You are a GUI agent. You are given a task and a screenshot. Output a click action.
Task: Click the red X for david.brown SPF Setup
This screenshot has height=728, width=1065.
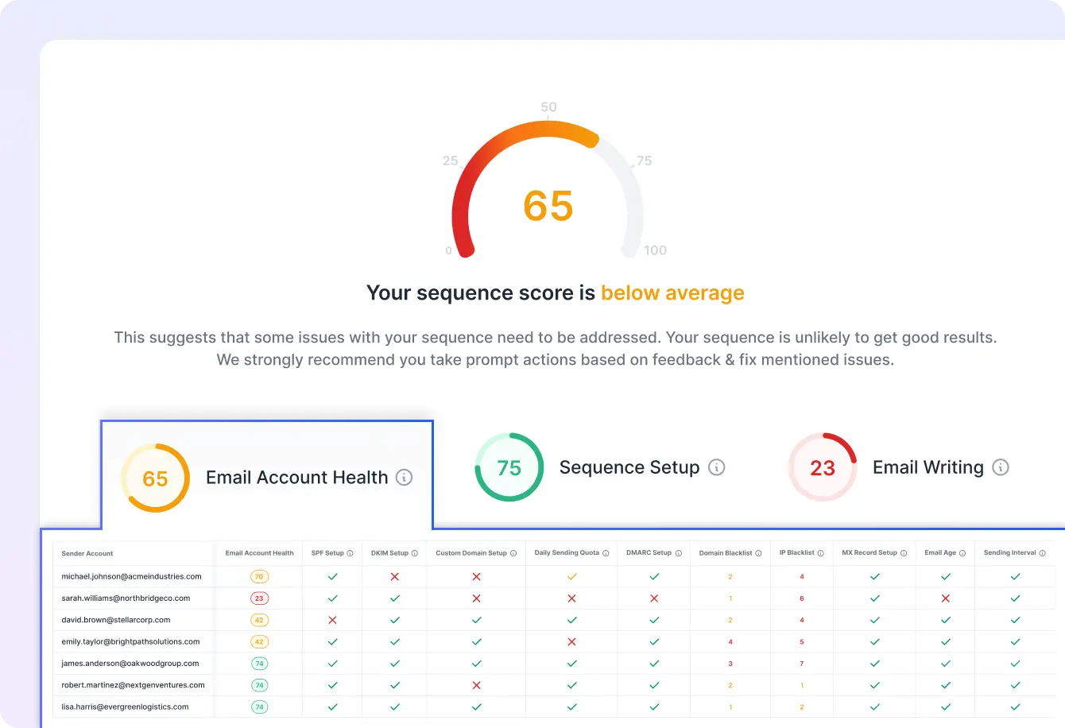[x=333, y=620]
